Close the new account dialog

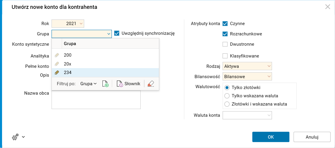(327, 7)
